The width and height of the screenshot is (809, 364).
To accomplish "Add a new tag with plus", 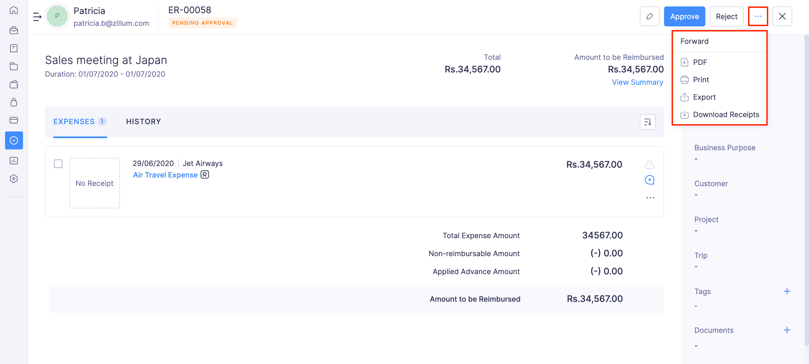I will 787,292.
